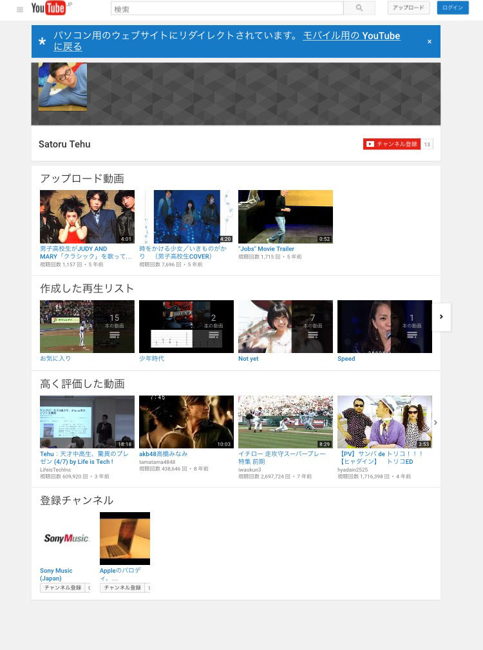Open the お気に入り playlist thumbnail
Image resolution: width=483 pixels, height=650 pixels.
(87, 327)
